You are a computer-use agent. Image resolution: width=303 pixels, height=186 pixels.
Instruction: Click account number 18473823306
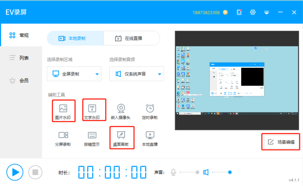click(x=206, y=13)
